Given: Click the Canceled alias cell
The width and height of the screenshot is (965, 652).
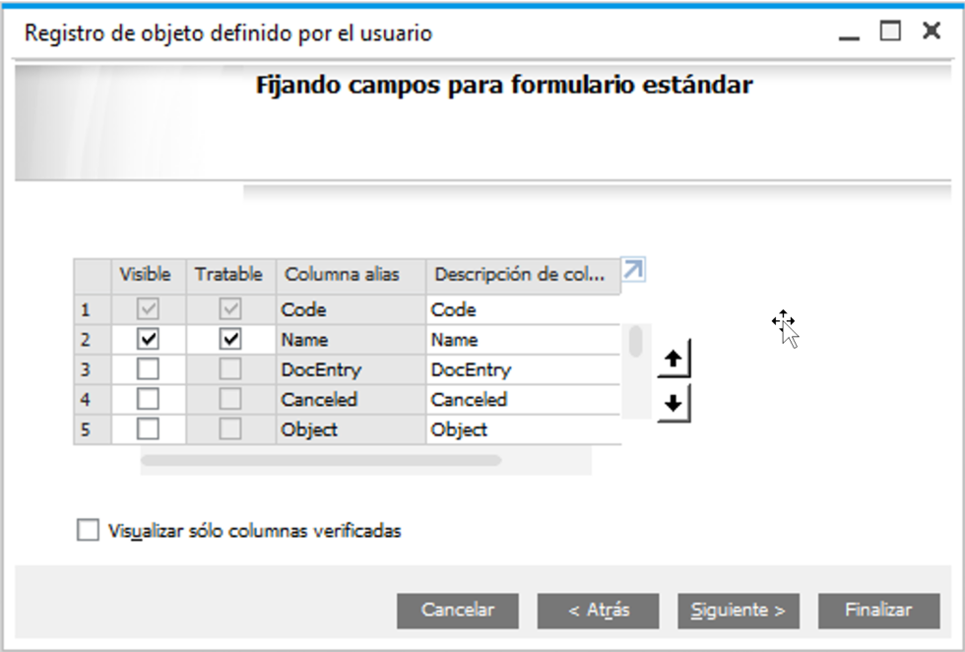Looking at the screenshot, I should click(x=351, y=400).
